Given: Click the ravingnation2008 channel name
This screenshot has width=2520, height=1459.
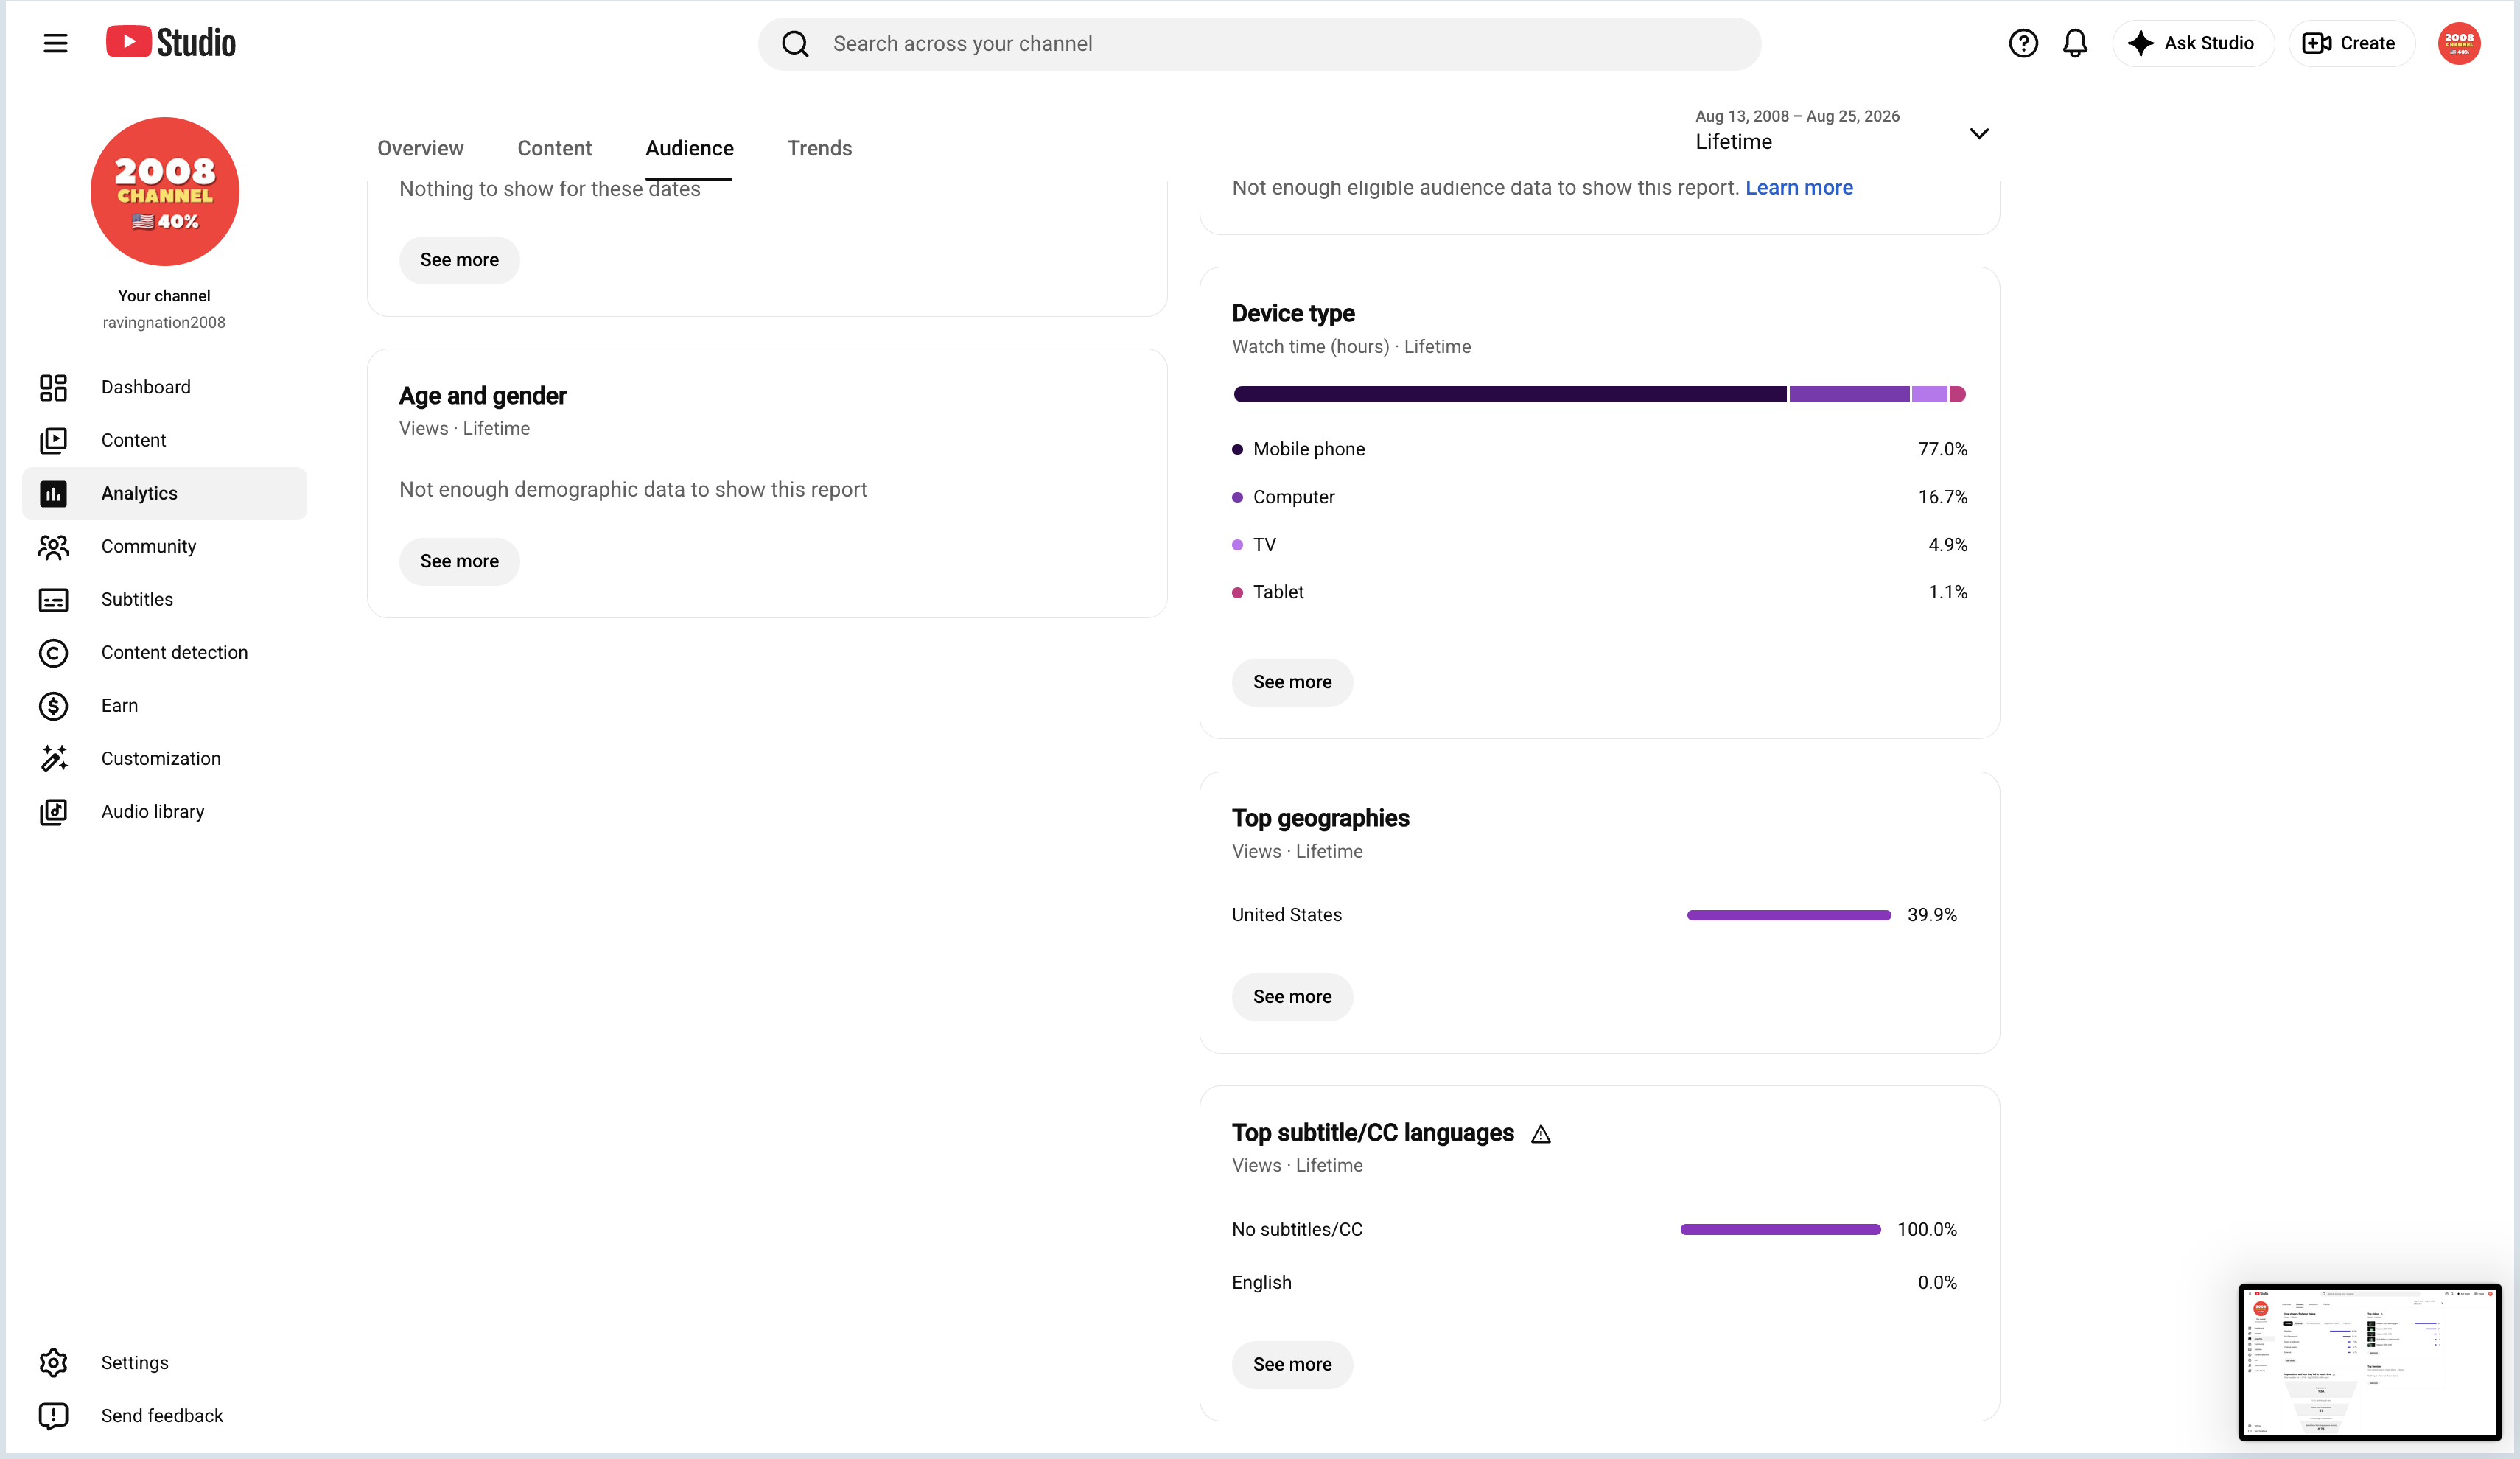Looking at the screenshot, I should point(164,322).
